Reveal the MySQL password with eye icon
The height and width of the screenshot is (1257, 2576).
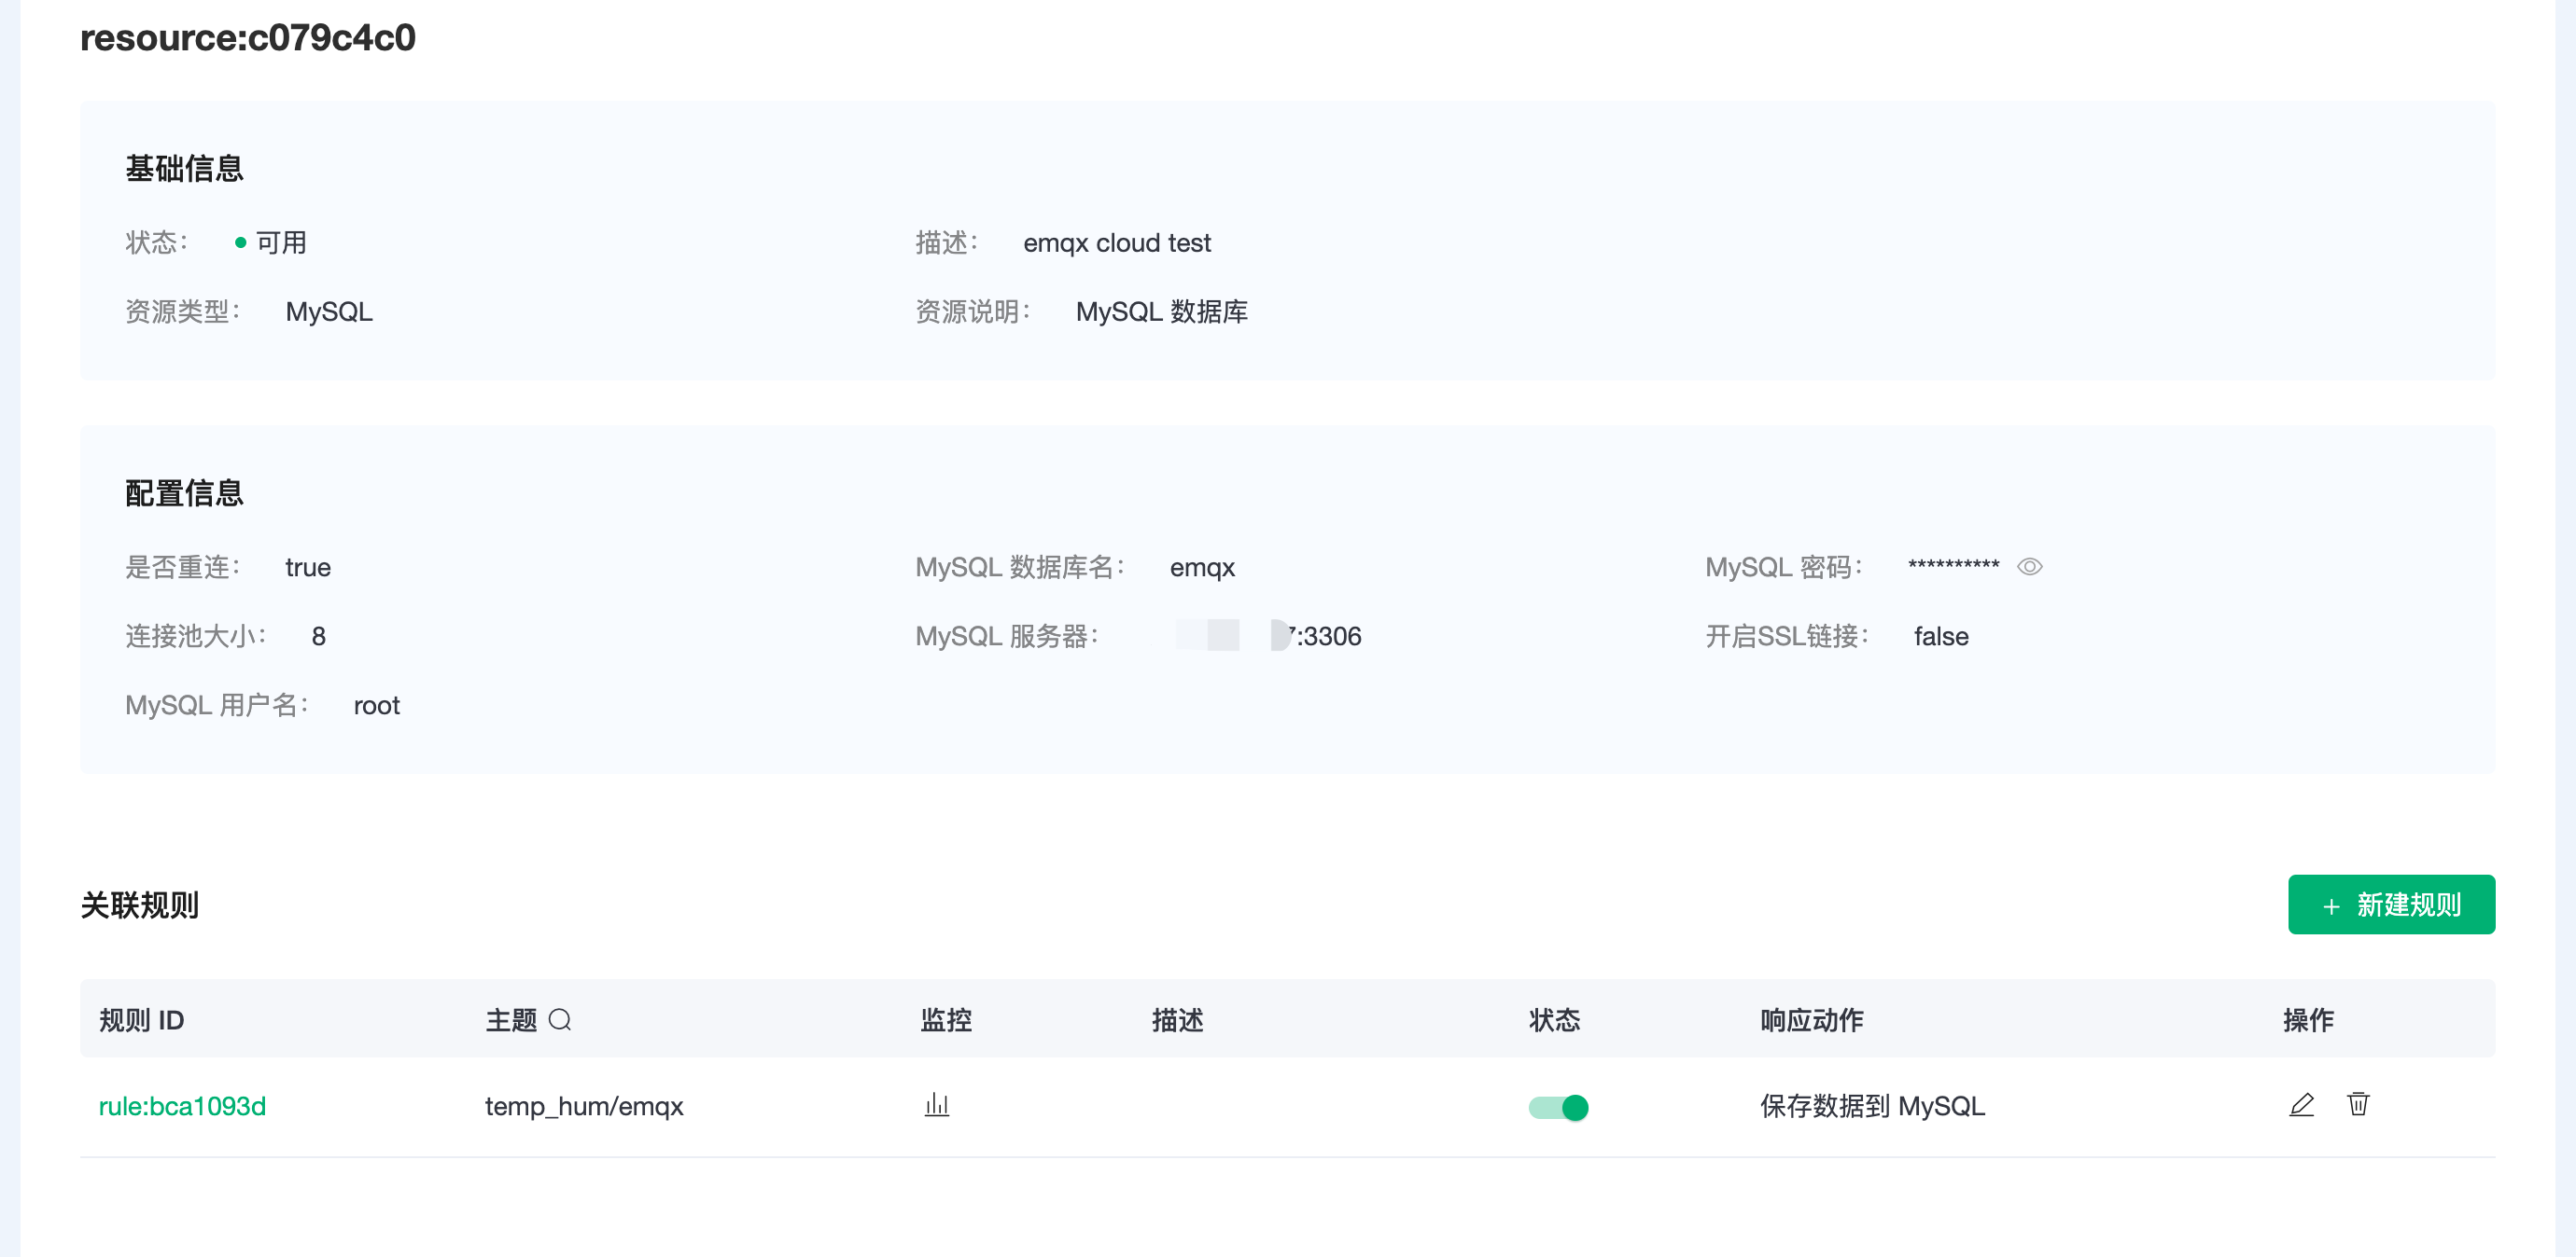point(2029,567)
